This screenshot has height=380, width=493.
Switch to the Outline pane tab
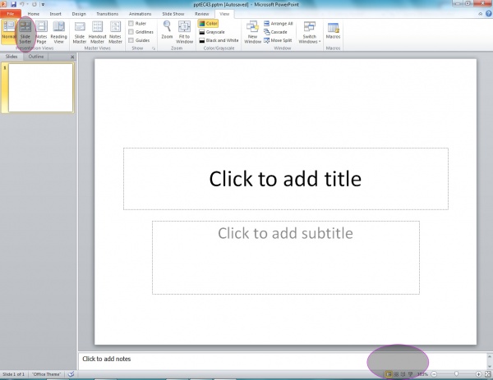[x=36, y=57]
